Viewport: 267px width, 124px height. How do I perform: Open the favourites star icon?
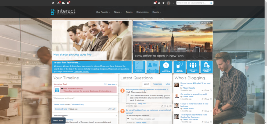tap(164, 3)
